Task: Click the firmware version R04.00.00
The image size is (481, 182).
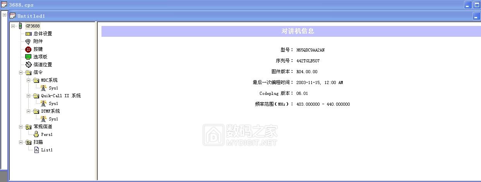Action: point(307,72)
